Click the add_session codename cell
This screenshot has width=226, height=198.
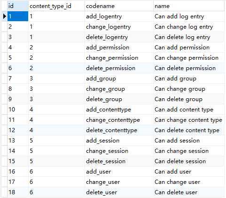coord(119,141)
